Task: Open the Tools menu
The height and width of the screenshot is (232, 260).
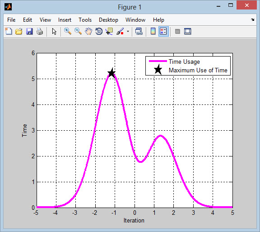Action: click(85, 20)
